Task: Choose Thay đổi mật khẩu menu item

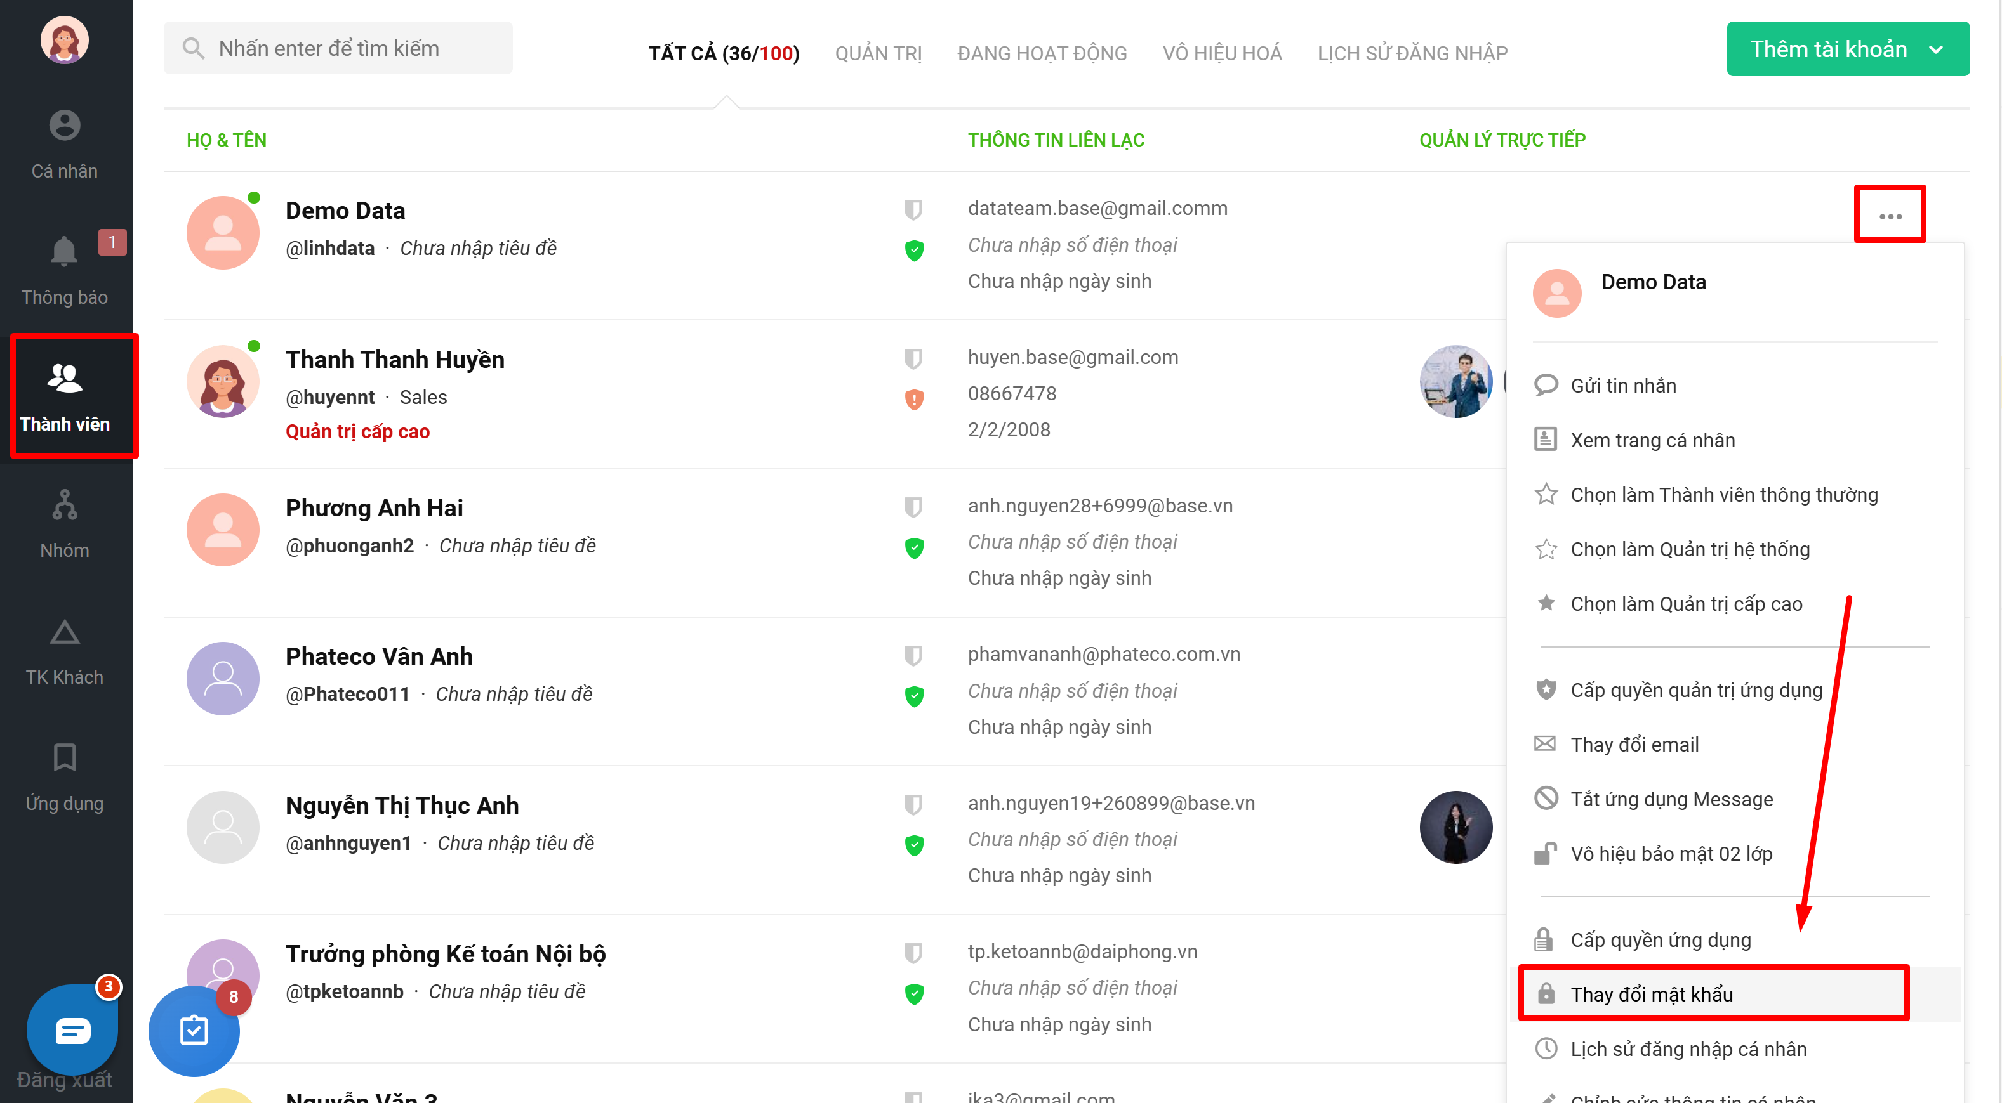Action: tap(1651, 995)
